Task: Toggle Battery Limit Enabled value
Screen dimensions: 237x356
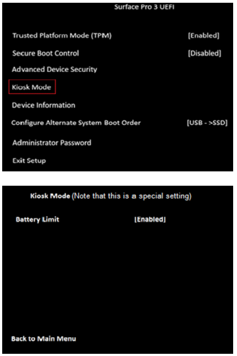Action: pos(150,219)
